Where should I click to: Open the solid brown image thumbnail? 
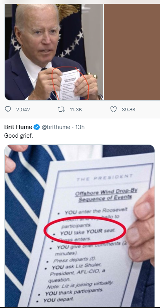tap(132, 52)
